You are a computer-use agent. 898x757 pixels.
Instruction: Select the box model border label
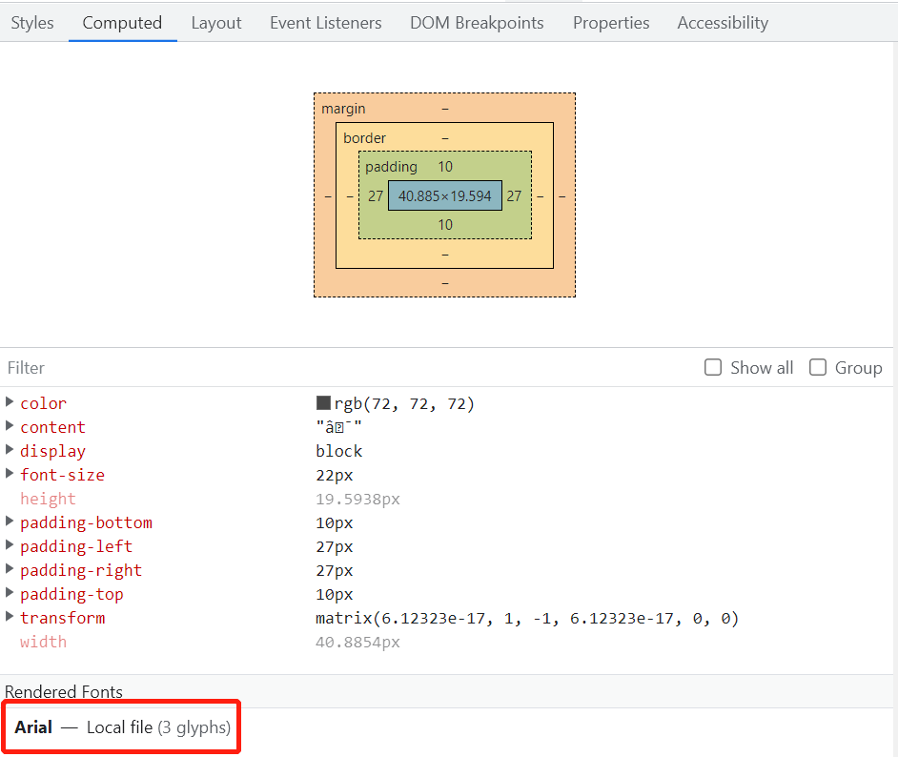(364, 138)
